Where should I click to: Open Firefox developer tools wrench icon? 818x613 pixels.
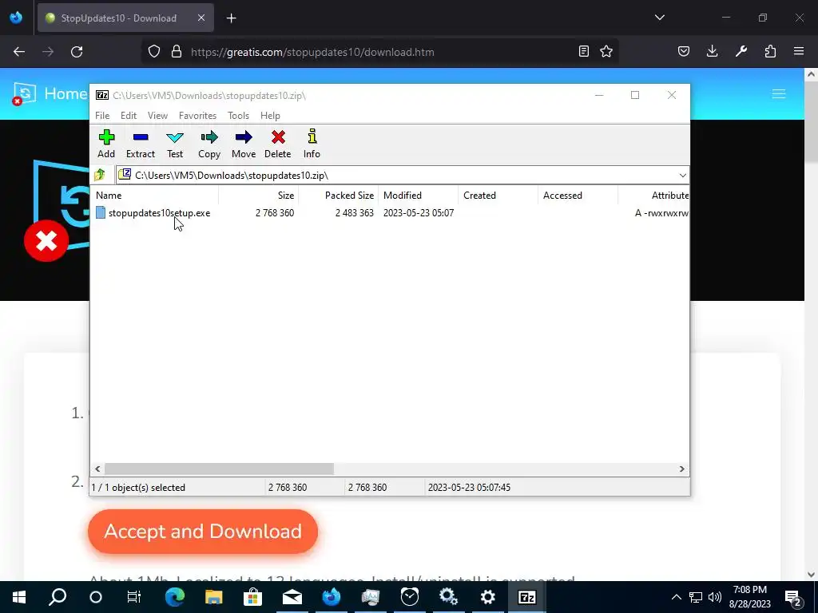(x=741, y=51)
